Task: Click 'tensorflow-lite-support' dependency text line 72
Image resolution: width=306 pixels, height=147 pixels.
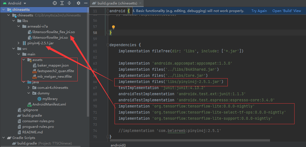Action: 212,118
